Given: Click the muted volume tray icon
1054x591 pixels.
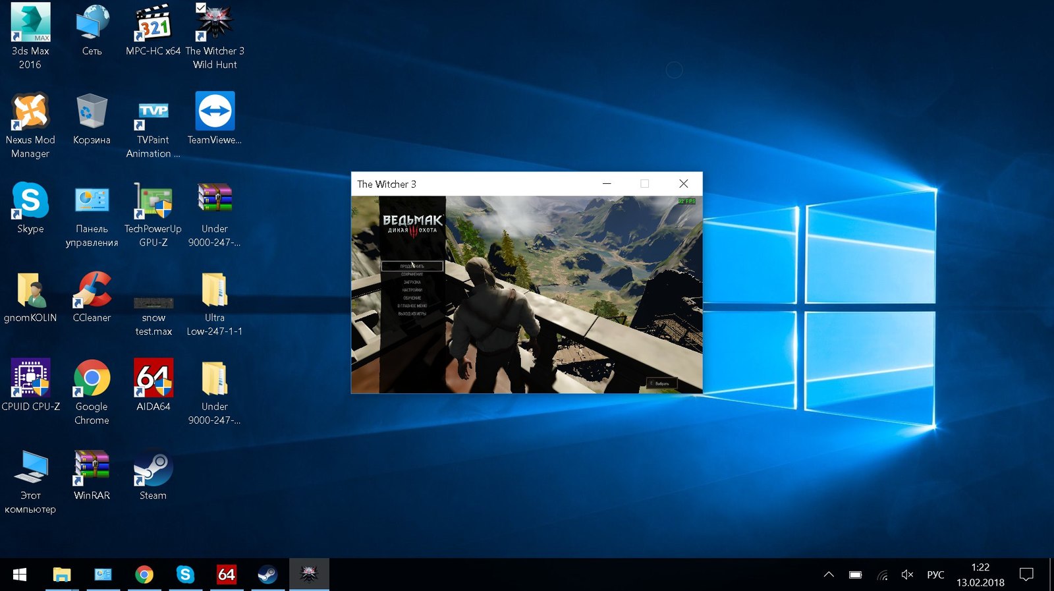Looking at the screenshot, I should coord(907,575).
